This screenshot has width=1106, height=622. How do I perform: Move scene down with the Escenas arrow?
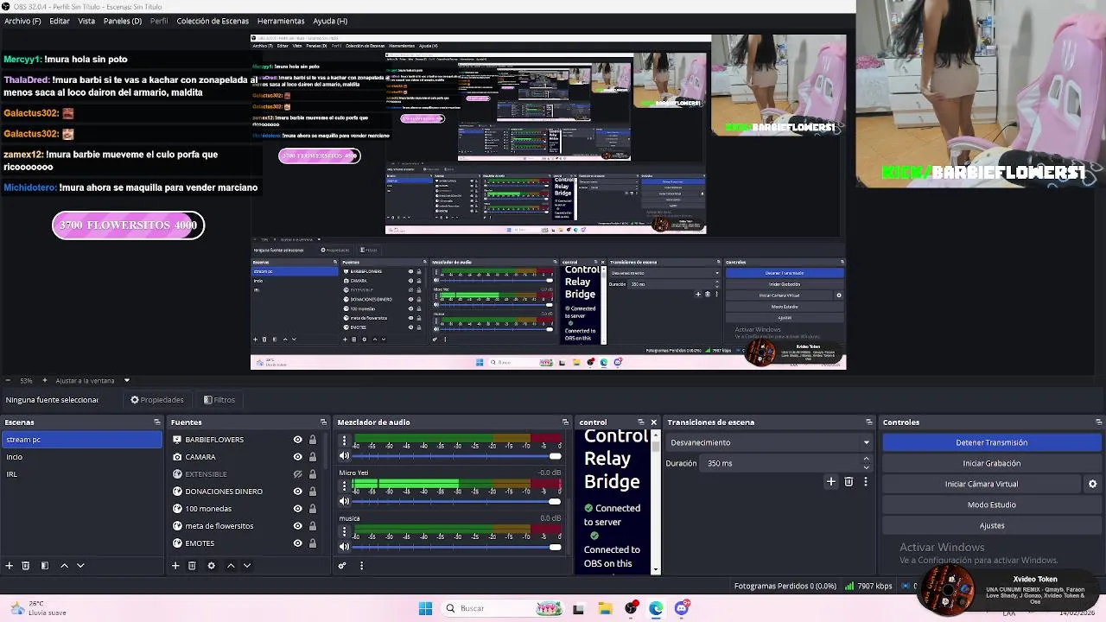(x=80, y=565)
